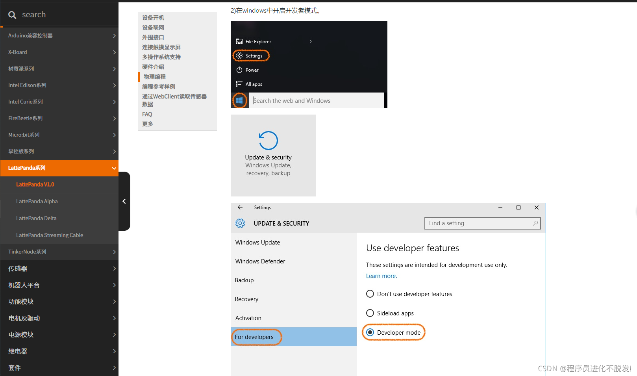The image size is (637, 376).
Task: Click the File Explorer folder icon
Action: [239, 41]
